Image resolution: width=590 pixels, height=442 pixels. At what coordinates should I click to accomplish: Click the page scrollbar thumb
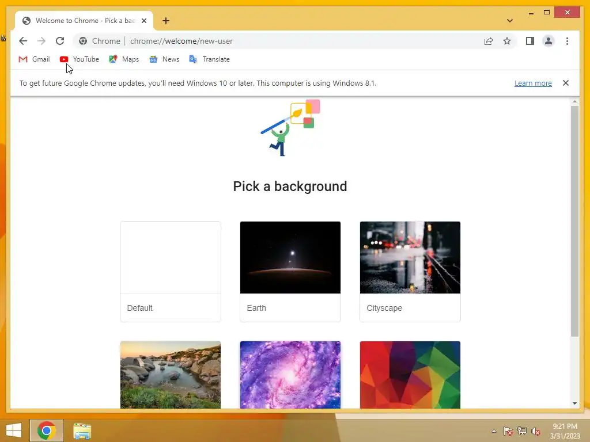click(x=574, y=221)
